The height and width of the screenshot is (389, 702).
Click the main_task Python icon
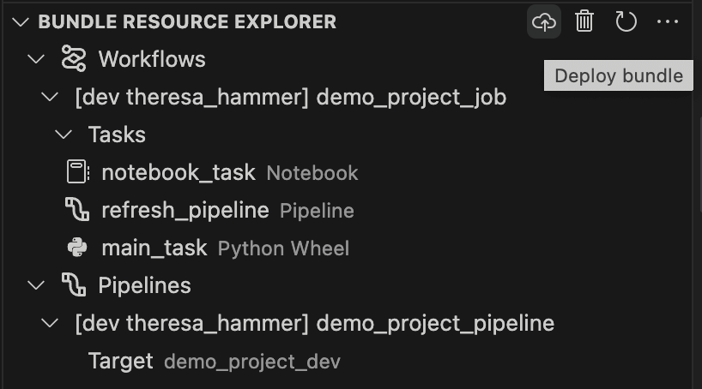pos(77,248)
